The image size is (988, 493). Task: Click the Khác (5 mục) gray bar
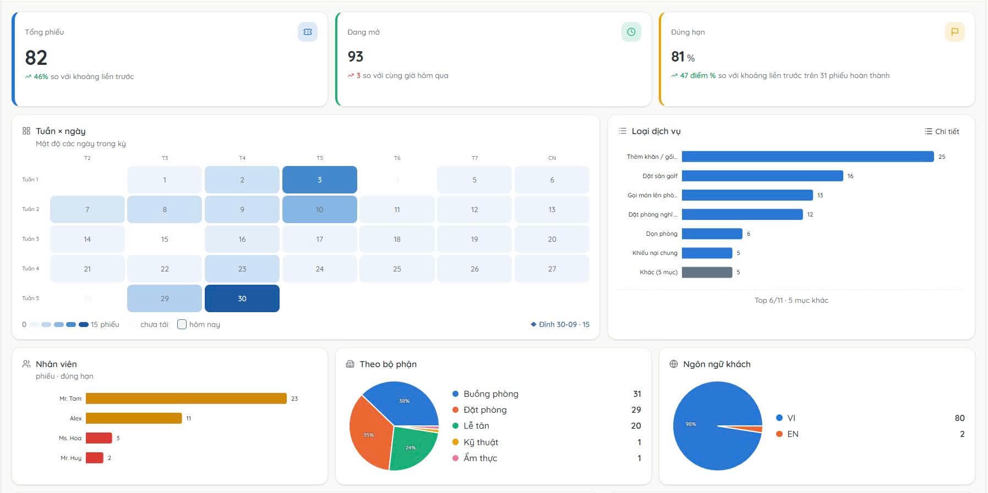pyautogui.click(x=707, y=272)
